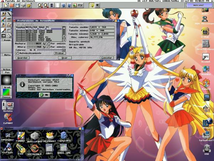Click the Probar button
Screen dimensions: 214x161
pyautogui.click(x=60, y=53)
